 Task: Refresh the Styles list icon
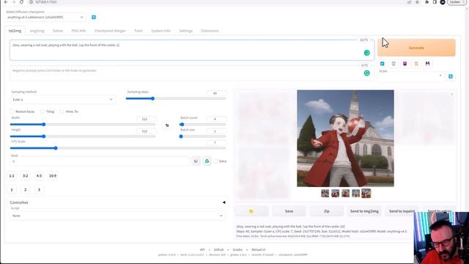pos(451,76)
